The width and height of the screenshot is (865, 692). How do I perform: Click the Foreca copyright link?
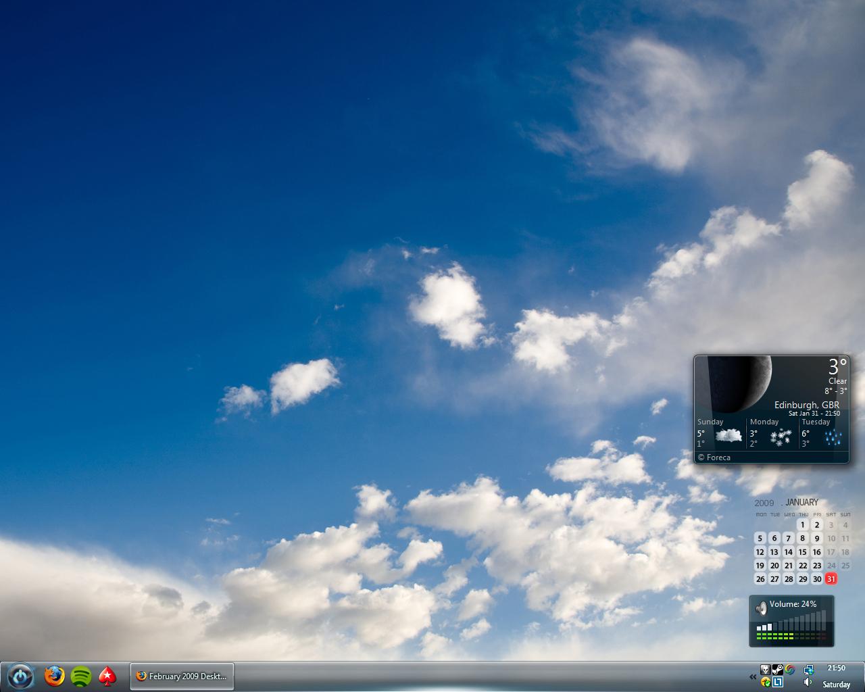click(714, 458)
